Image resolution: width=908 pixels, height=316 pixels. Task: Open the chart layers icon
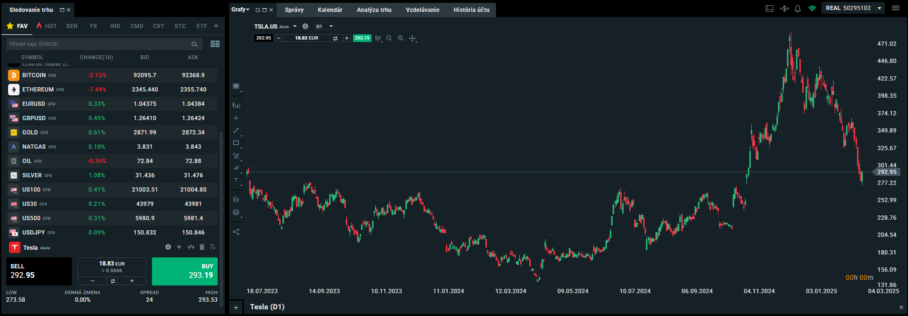coord(236,213)
